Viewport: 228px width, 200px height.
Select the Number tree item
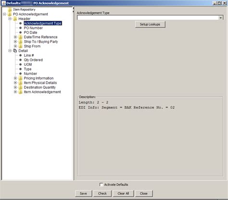pos(30,74)
